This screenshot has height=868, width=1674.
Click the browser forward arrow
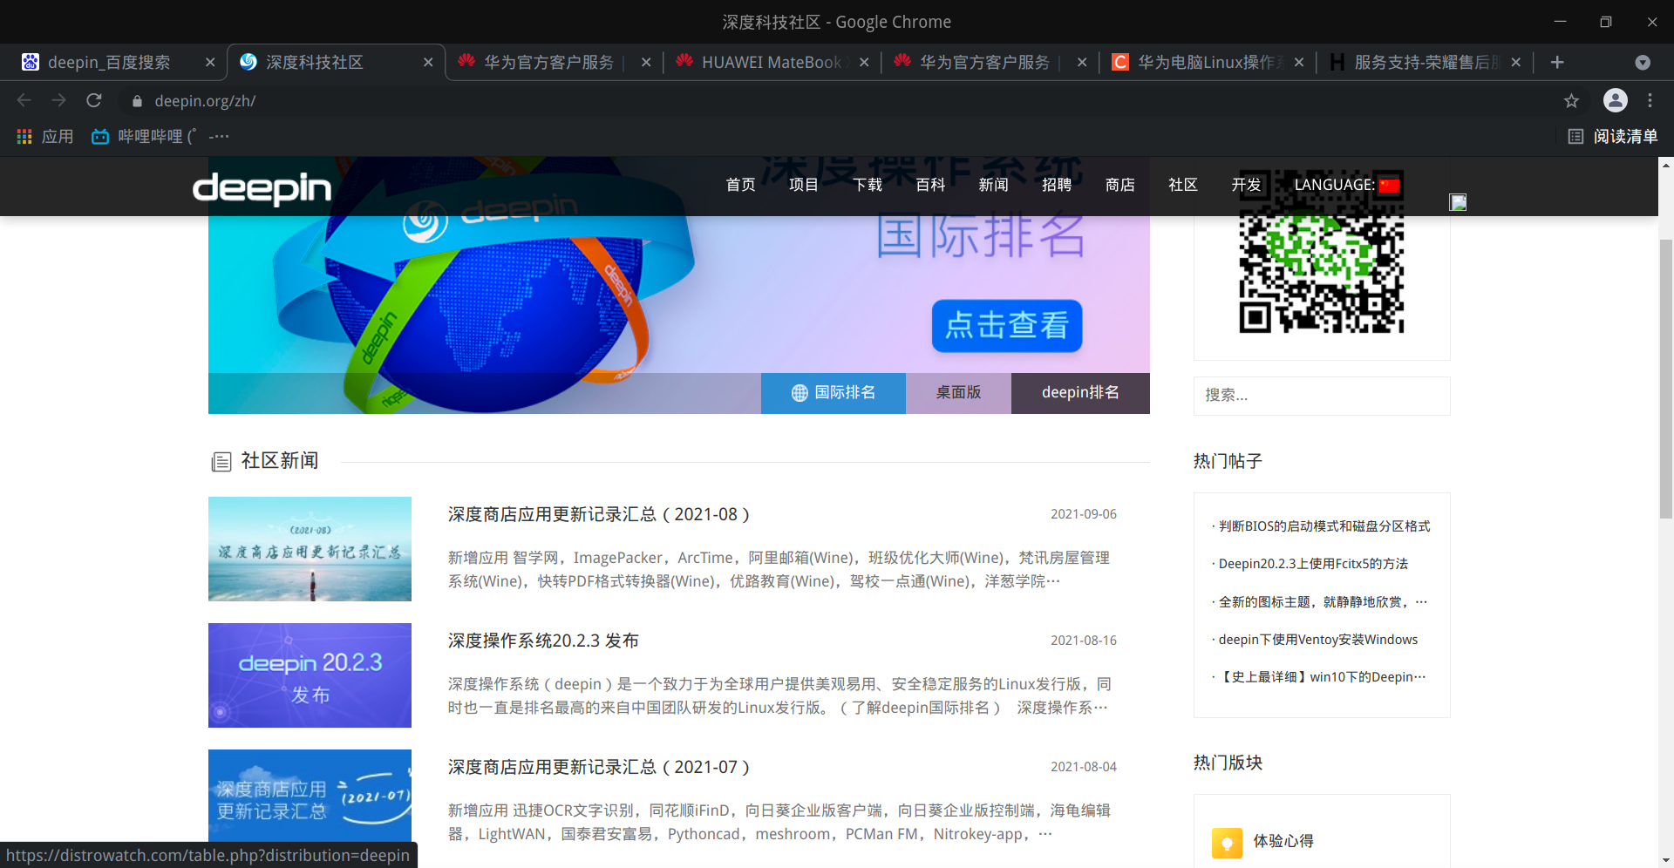[x=58, y=100]
